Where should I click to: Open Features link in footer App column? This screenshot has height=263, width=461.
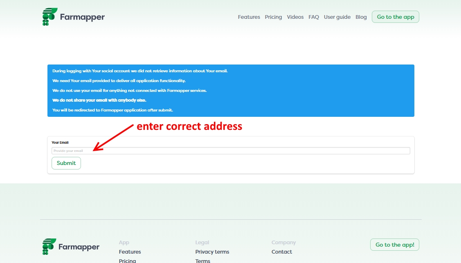(x=130, y=252)
